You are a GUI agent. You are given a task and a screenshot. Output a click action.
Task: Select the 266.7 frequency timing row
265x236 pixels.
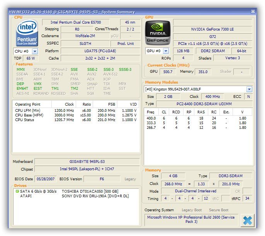tap(198, 128)
